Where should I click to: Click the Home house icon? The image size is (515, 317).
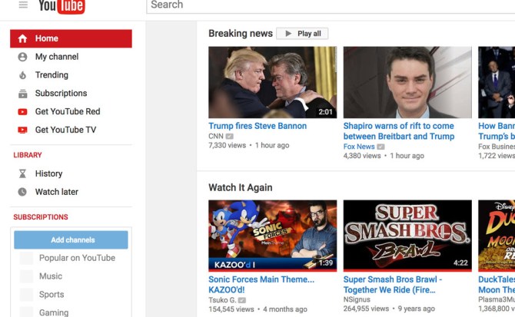point(22,38)
